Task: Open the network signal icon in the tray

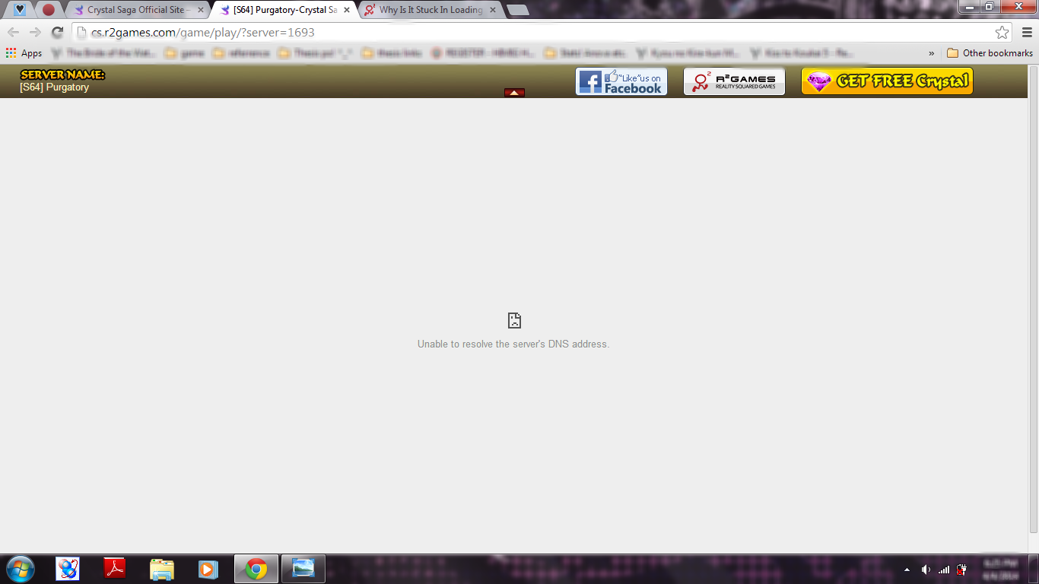Action: pos(944,570)
